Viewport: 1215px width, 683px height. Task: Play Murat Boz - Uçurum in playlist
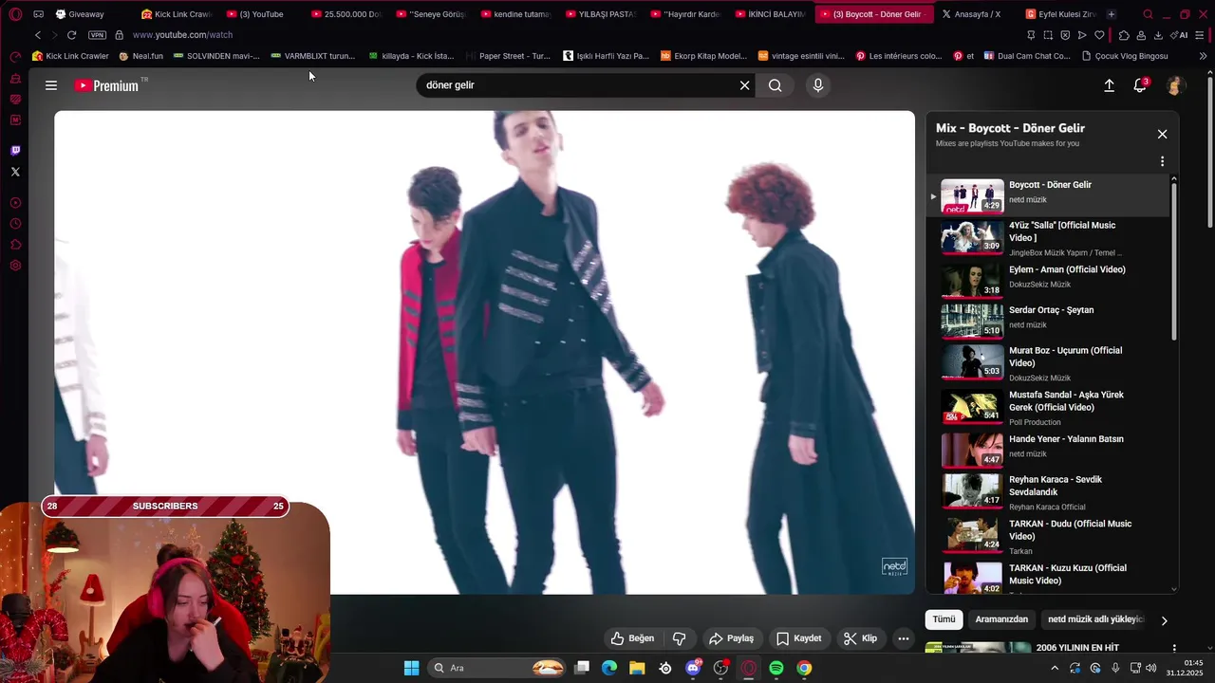click(1049, 362)
